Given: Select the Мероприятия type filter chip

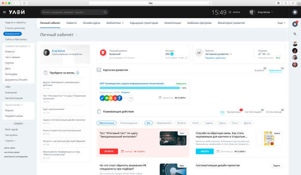Looking at the screenshot, I should point(164,123).
